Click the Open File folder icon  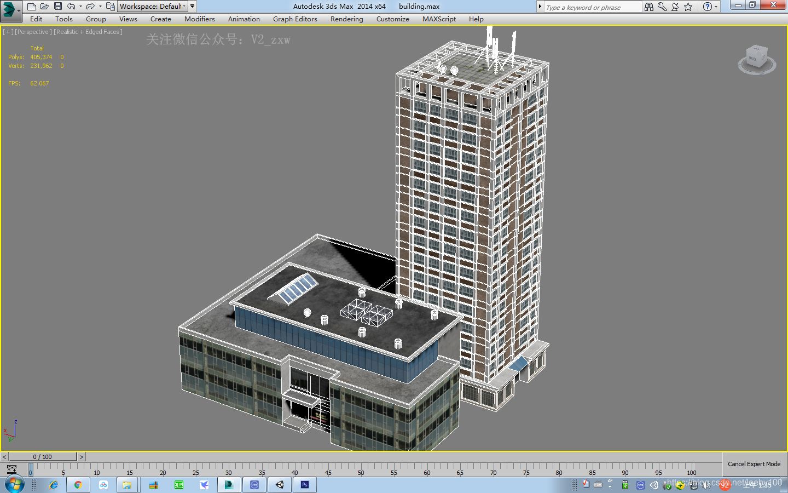coord(45,7)
